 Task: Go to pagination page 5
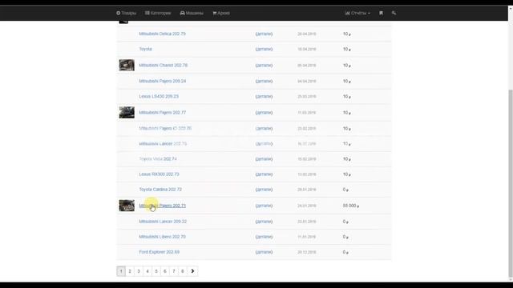[x=156, y=271]
